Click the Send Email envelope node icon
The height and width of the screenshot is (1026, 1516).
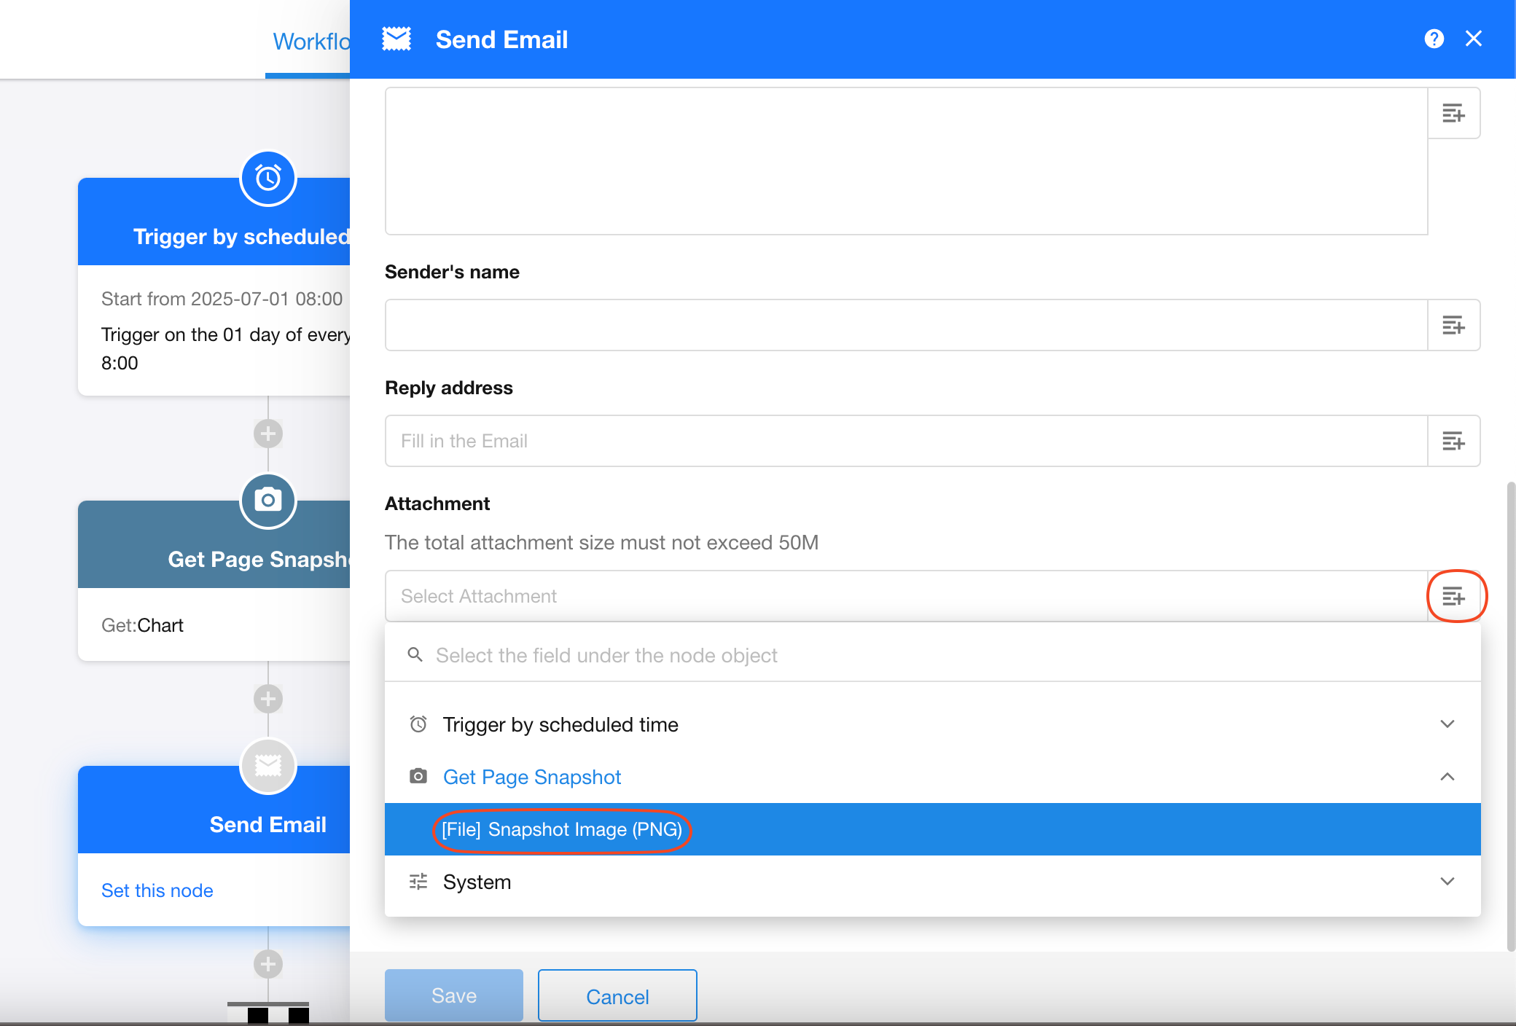tap(268, 766)
